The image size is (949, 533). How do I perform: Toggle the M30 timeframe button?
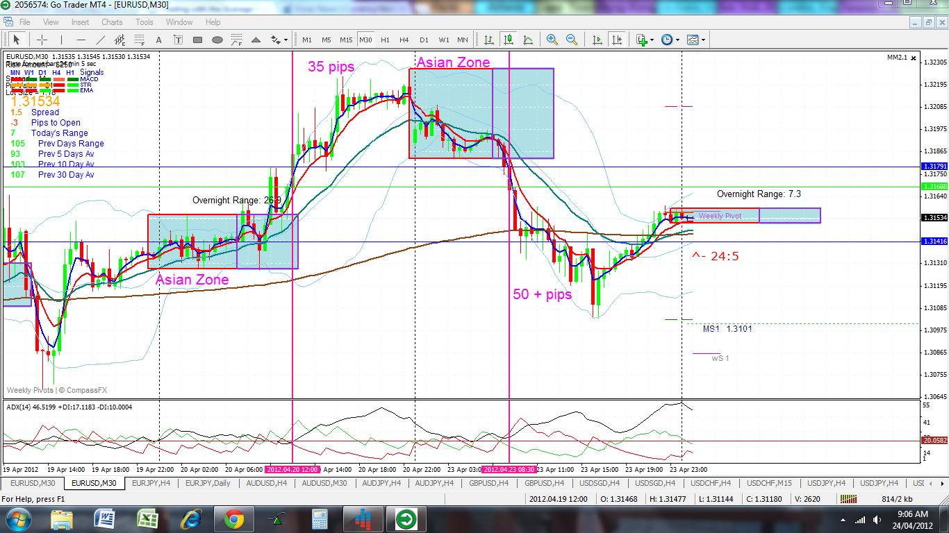(367, 40)
